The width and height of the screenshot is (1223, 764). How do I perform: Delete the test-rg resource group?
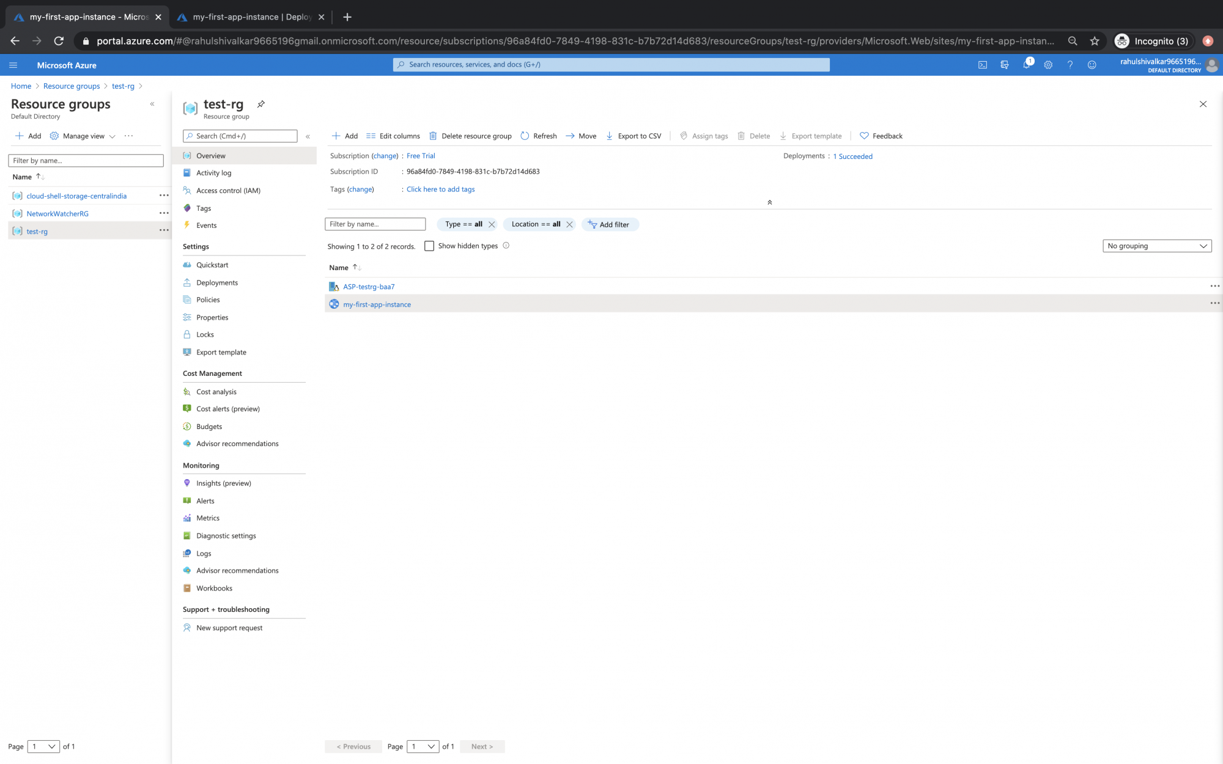coord(470,136)
